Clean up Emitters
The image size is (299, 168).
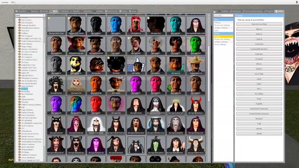click(259, 69)
